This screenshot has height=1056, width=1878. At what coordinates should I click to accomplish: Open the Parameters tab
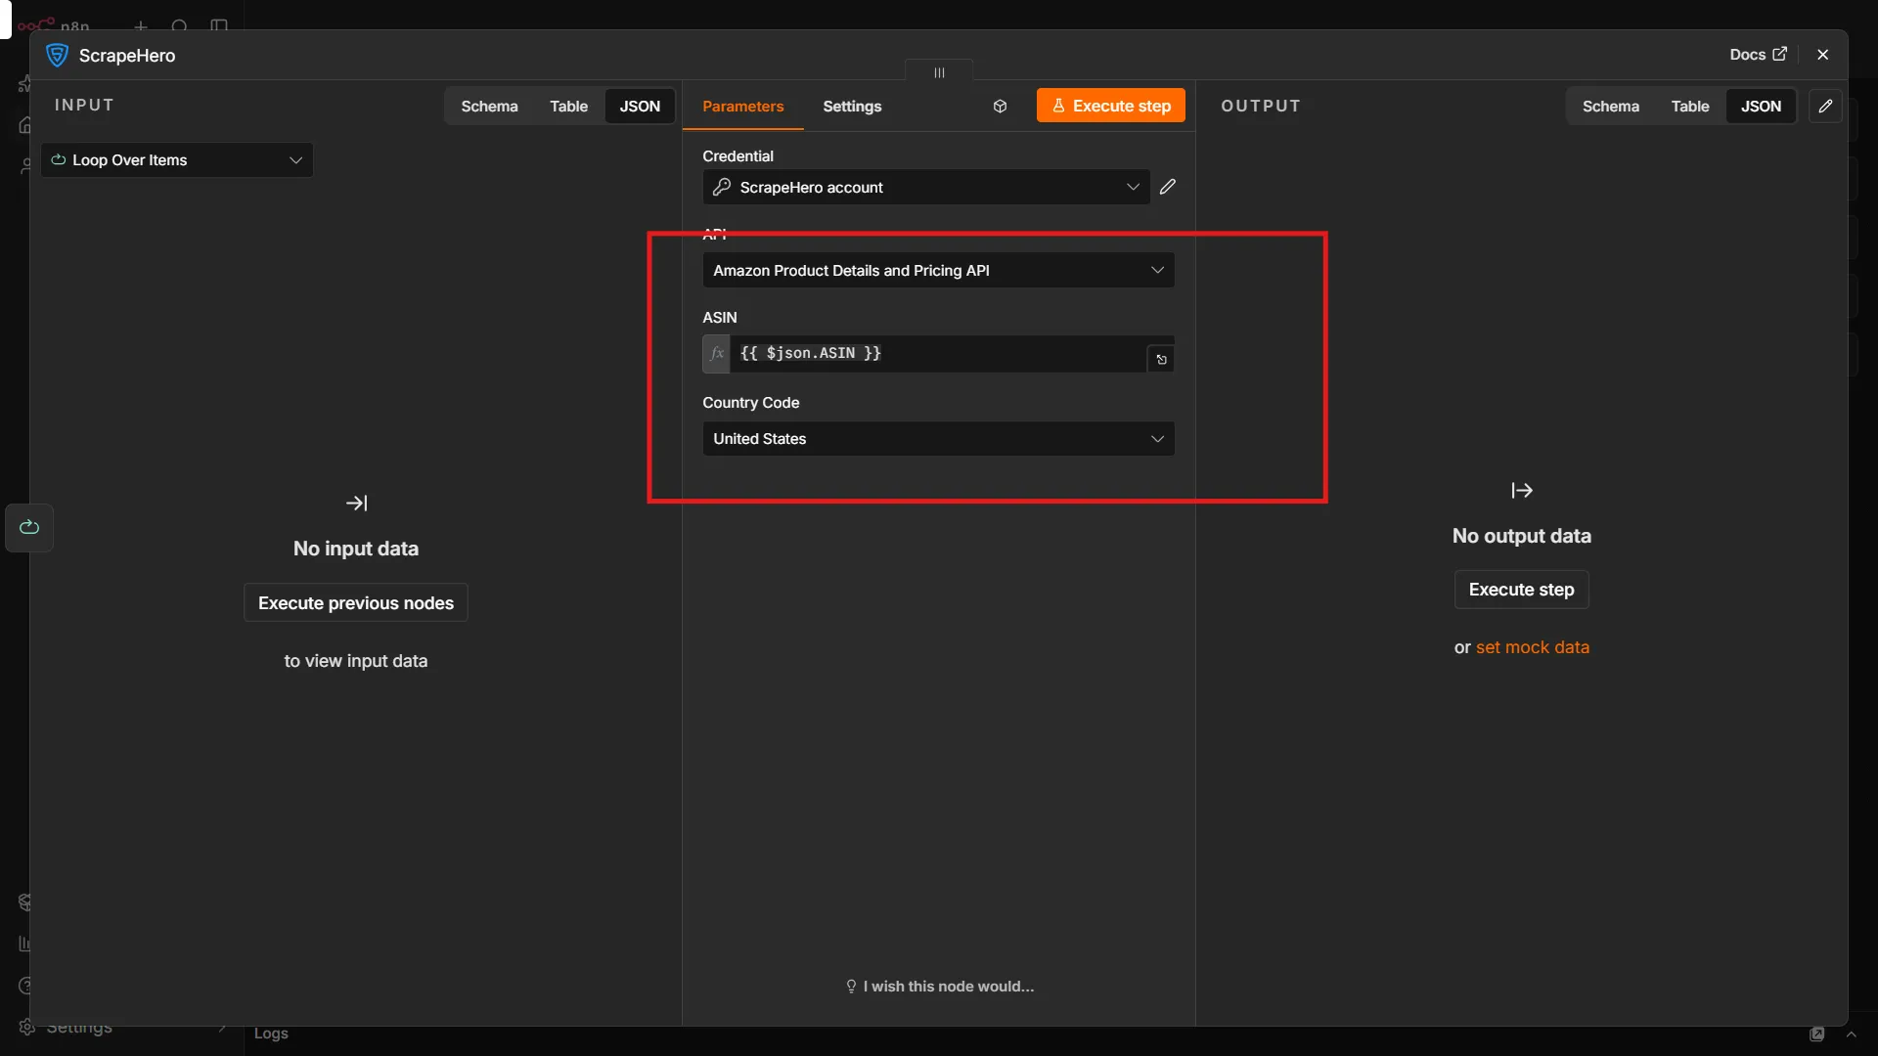(742, 107)
